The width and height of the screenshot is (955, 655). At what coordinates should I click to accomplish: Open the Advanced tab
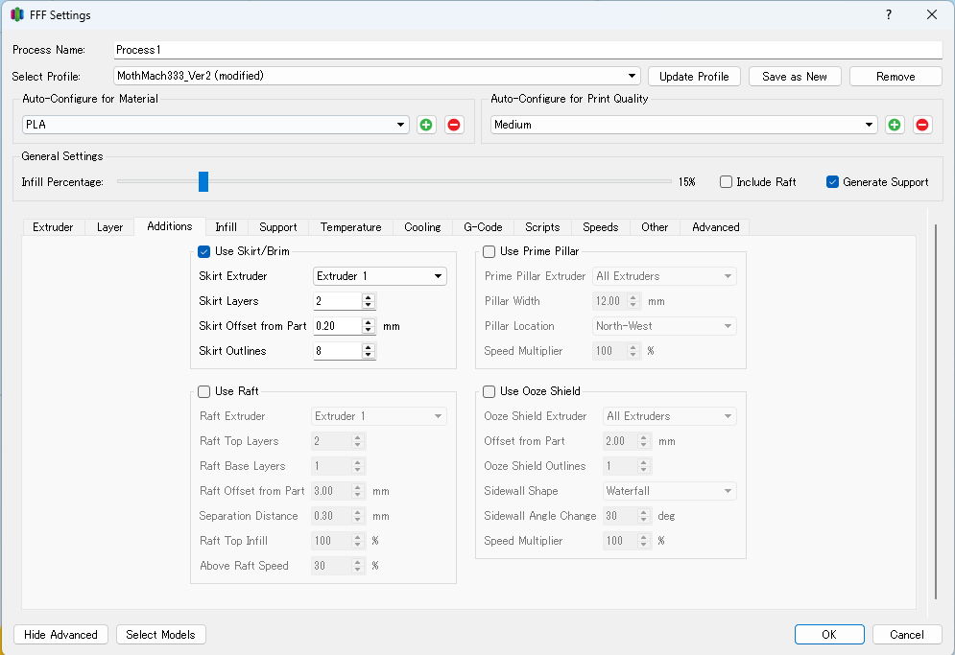coord(716,227)
